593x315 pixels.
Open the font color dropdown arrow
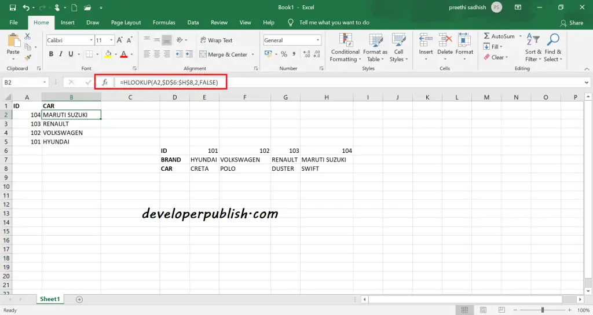click(131, 54)
